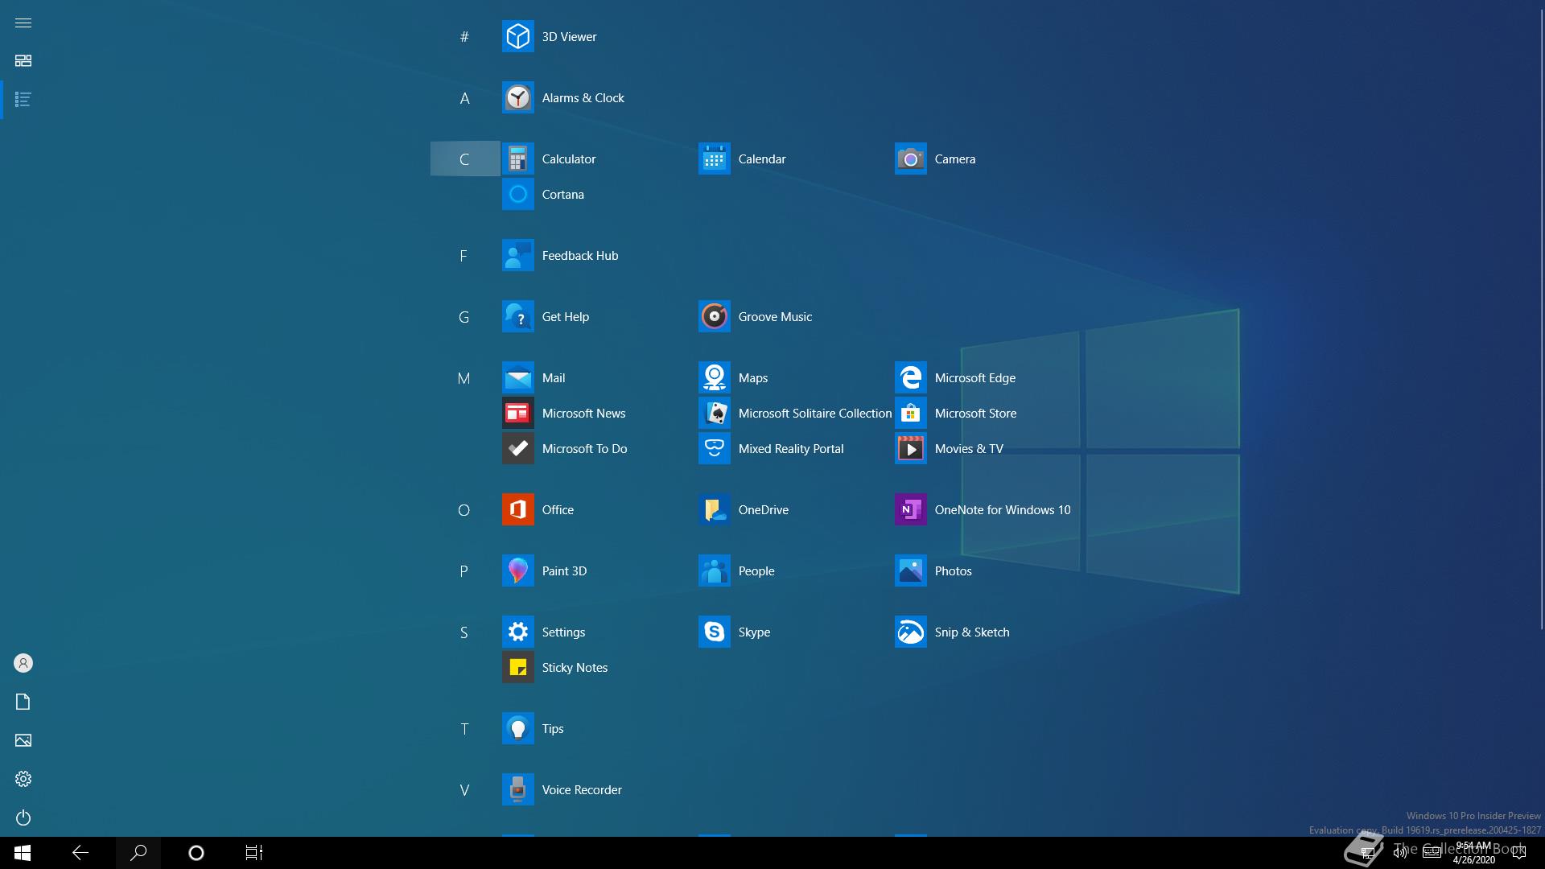Open Movies & TV icon

pos(910,448)
